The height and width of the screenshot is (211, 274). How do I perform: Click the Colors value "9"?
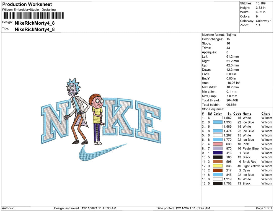[x=257, y=16]
